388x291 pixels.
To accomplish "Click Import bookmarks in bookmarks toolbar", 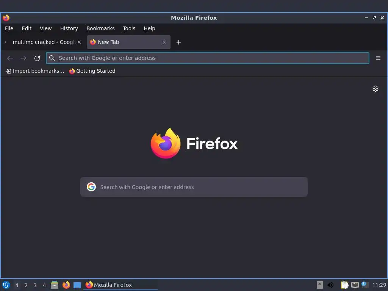I will pyautogui.click(x=35, y=71).
